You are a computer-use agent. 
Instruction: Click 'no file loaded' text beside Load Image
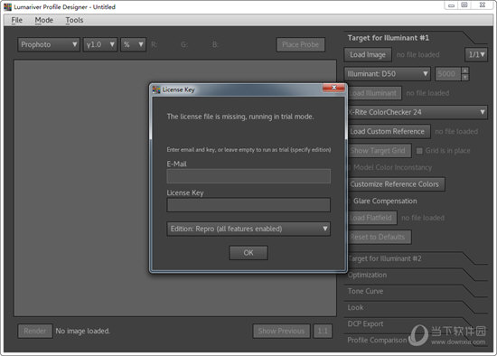[417, 55]
